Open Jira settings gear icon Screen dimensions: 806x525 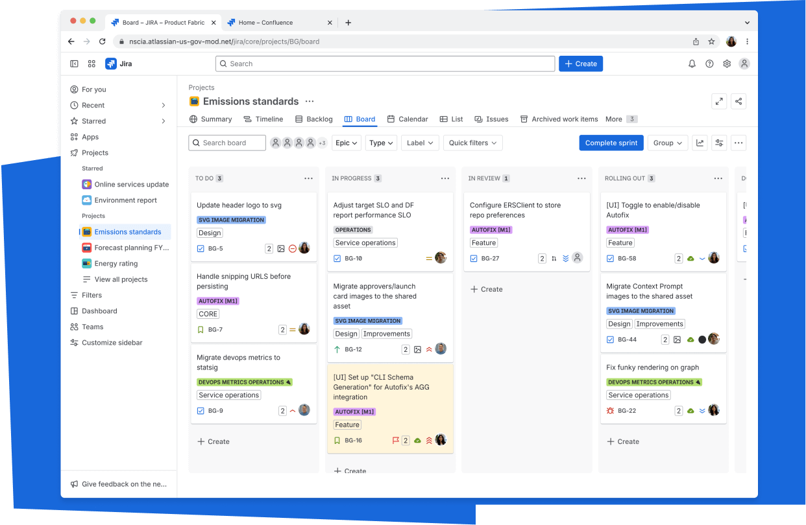(x=727, y=64)
